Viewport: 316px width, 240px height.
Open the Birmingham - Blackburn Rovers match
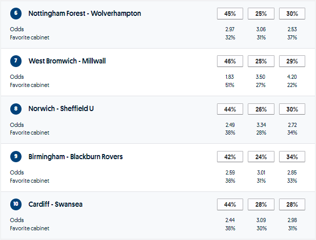click(75, 157)
